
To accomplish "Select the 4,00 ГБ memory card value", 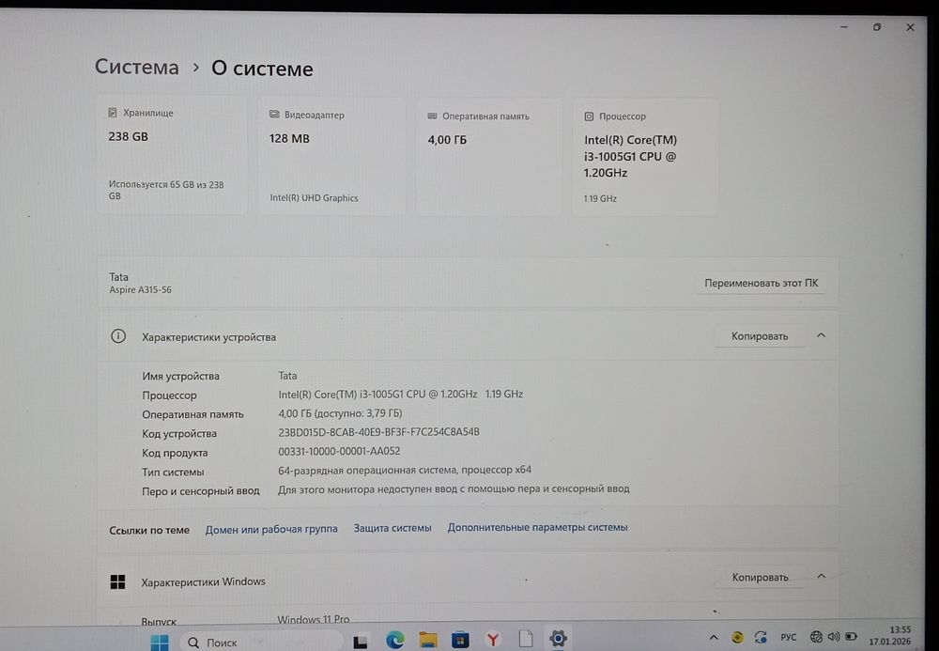I will pos(447,140).
